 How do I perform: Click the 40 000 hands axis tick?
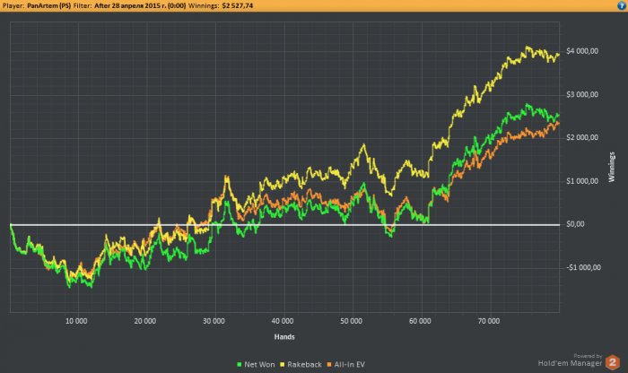click(283, 319)
